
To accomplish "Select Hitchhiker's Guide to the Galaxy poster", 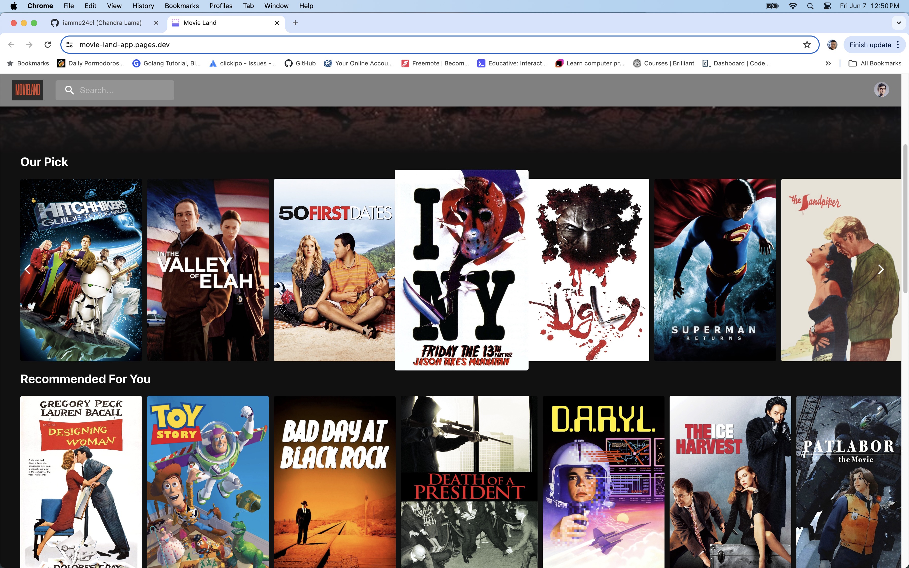I will point(81,270).
